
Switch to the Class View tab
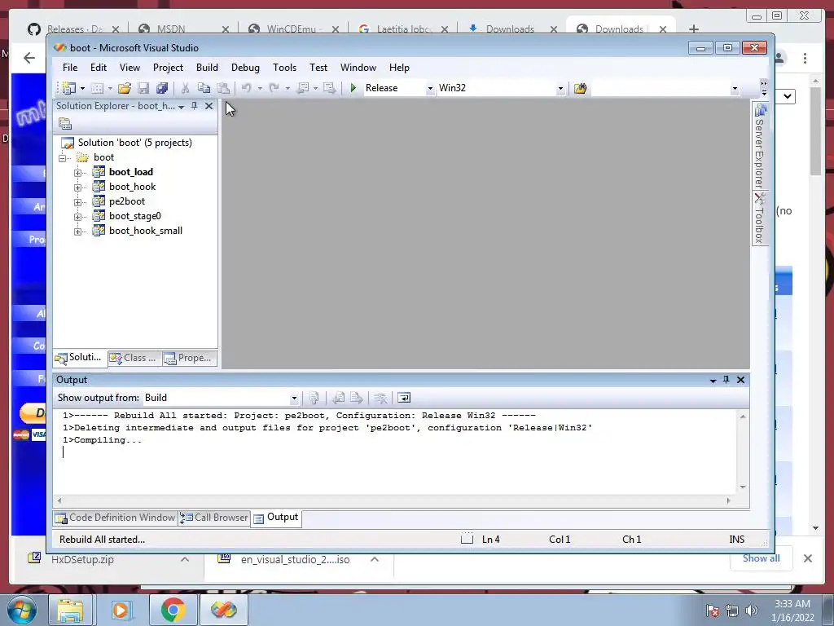point(134,359)
